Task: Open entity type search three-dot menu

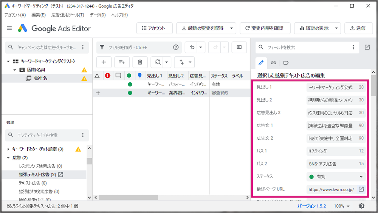Action: tap(83, 135)
